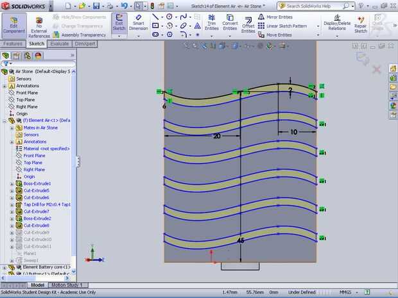Open Smart Dimension dropdown arrow
The height and width of the screenshot is (298, 398).
tap(138, 36)
